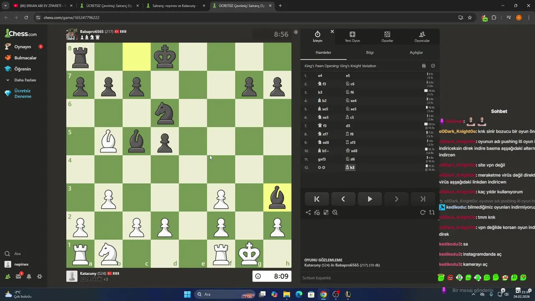Image resolution: width=535 pixels, height=301 pixels.
Task: Open Oynayın in the sidebar
Action: click(x=23, y=47)
